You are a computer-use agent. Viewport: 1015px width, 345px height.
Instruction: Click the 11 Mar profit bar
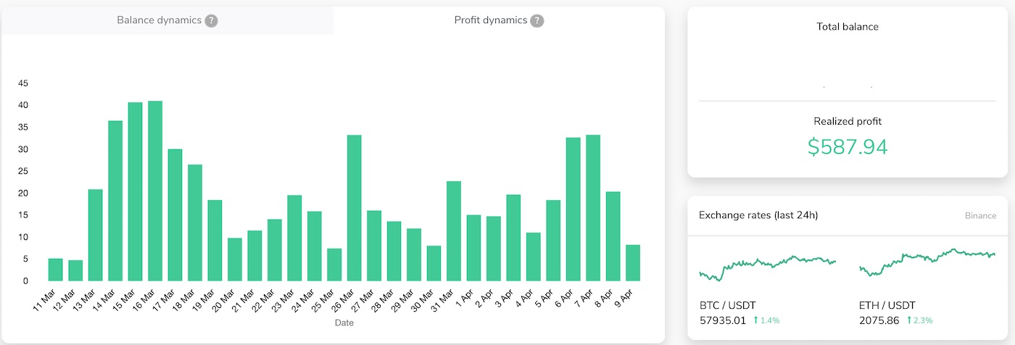coord(56,270)
